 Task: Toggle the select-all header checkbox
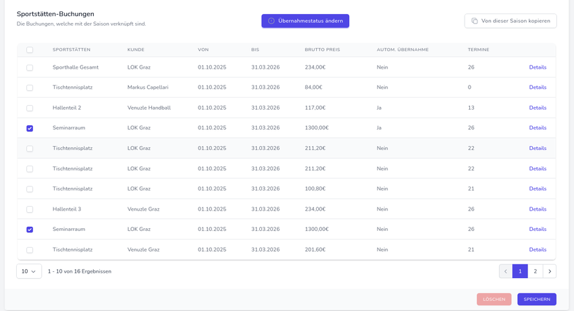pyautogui.click(x=30, y=50)
